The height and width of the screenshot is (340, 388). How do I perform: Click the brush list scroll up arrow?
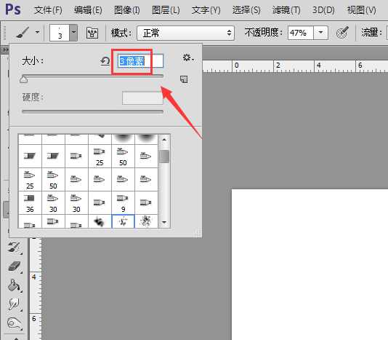tap(164, 140)
